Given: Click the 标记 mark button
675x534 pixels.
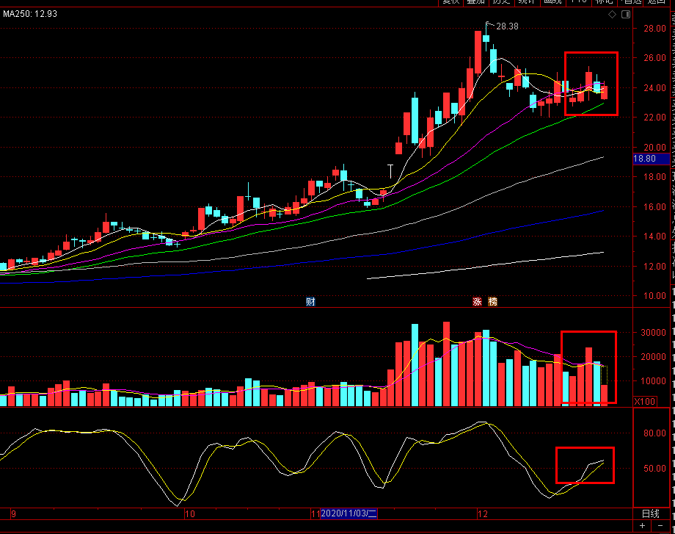Looking at the screenshot, I should (x=604, y=1).
